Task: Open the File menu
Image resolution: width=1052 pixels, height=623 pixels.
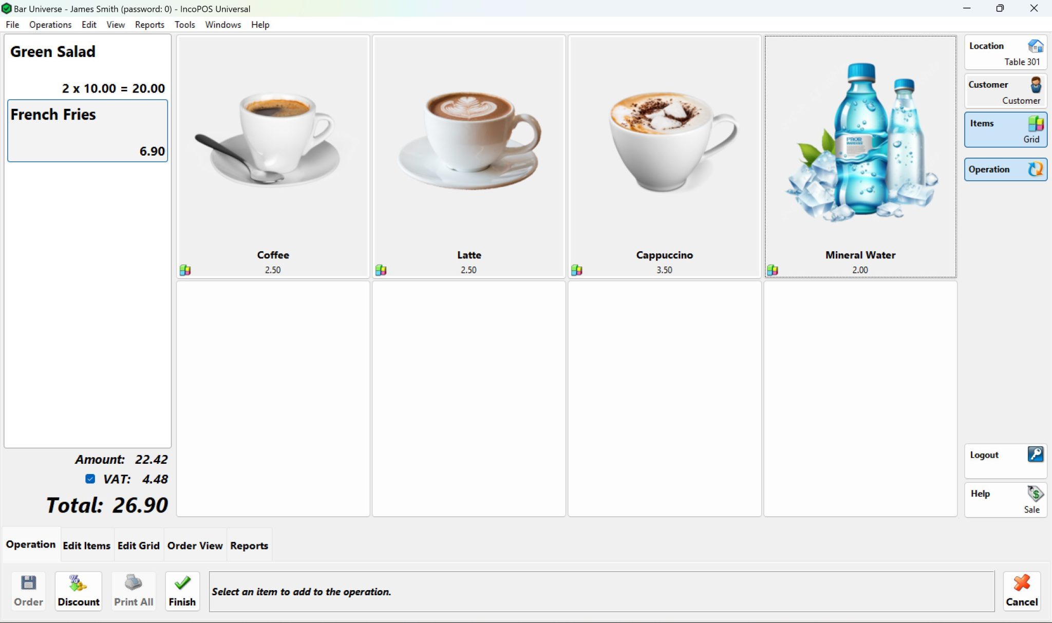Action: pos(12,25)
